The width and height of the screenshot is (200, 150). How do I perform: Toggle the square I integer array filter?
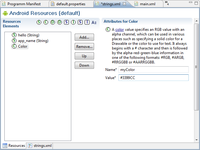point(87,22)
